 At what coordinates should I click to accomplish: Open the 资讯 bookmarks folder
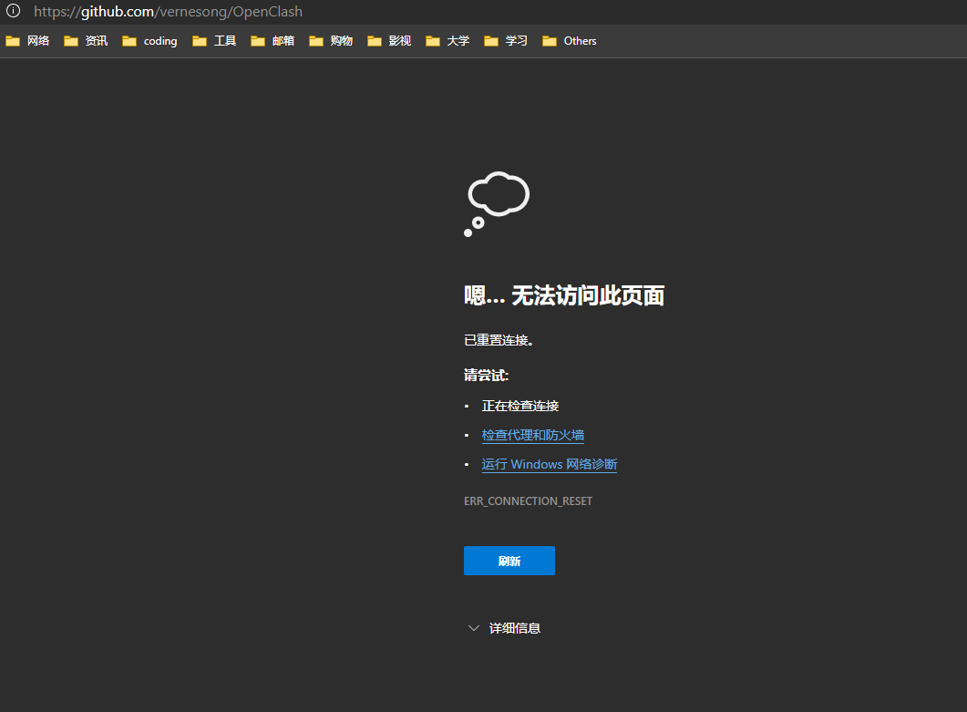(x=95, y=40)
